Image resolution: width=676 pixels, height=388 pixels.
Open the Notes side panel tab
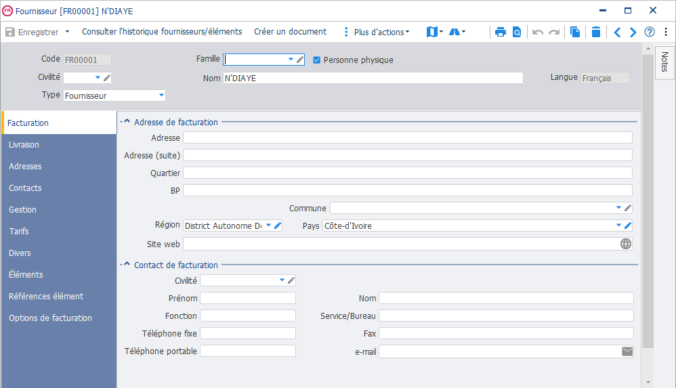click(664, 62)
